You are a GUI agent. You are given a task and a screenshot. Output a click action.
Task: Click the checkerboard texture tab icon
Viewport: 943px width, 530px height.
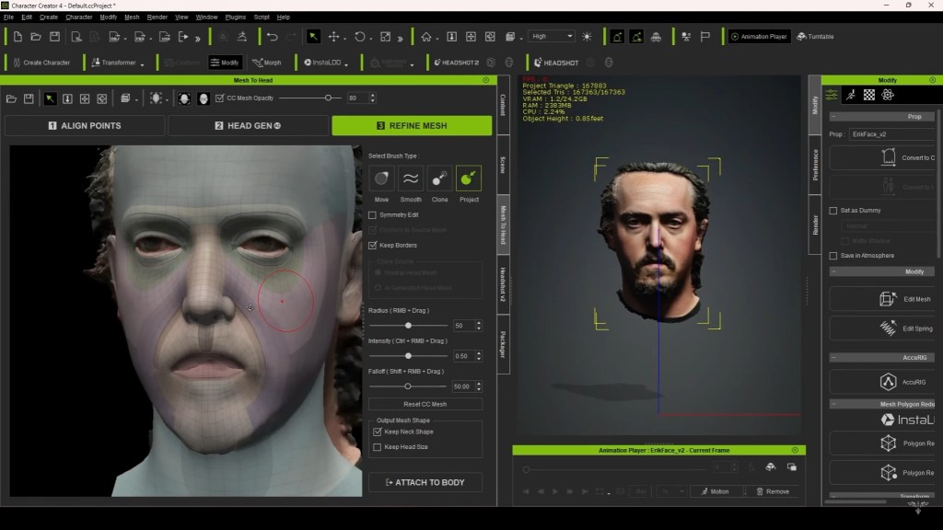(869, 95)
